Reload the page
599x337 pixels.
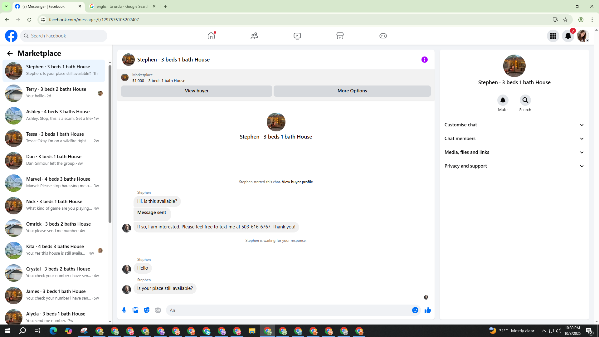coord(29,20)
